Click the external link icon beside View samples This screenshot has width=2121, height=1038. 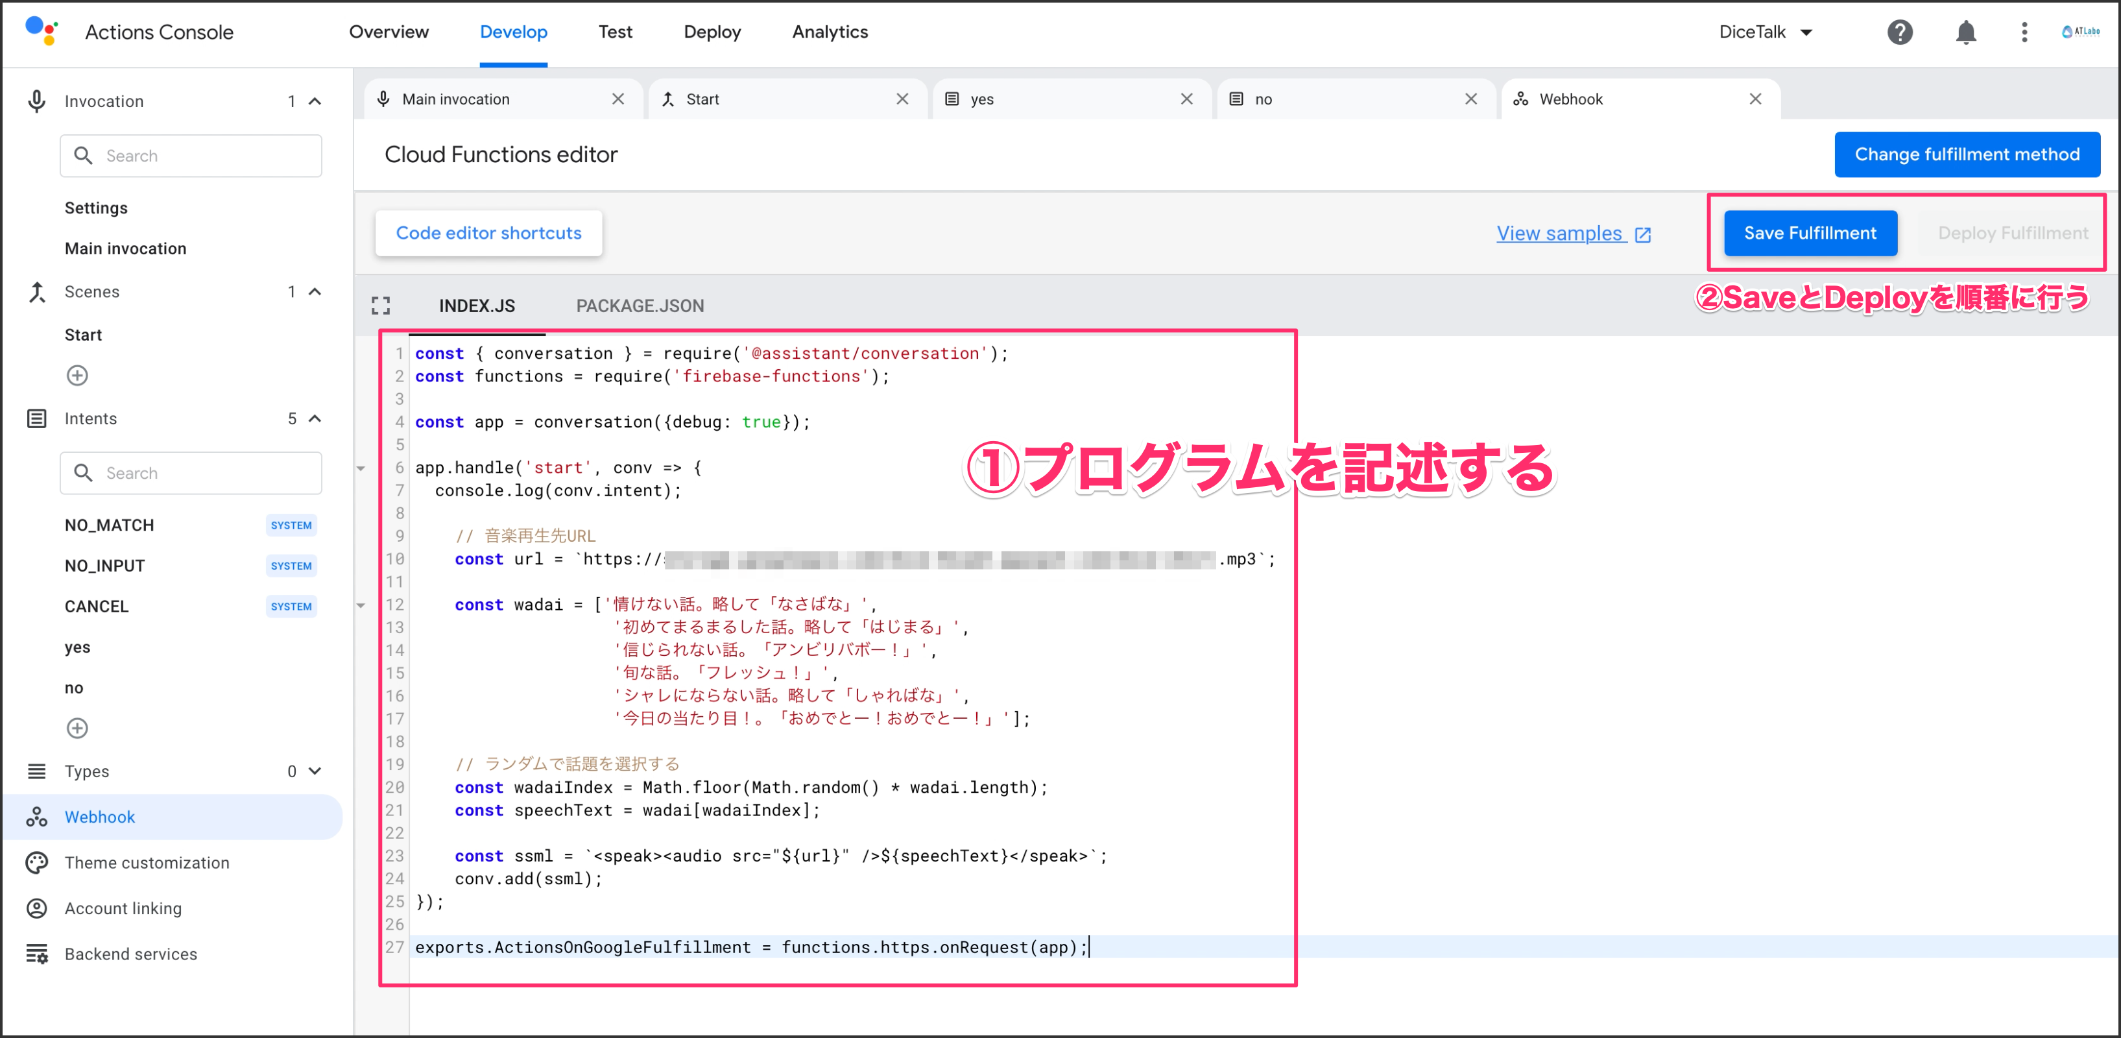(x=1644, y=235)
